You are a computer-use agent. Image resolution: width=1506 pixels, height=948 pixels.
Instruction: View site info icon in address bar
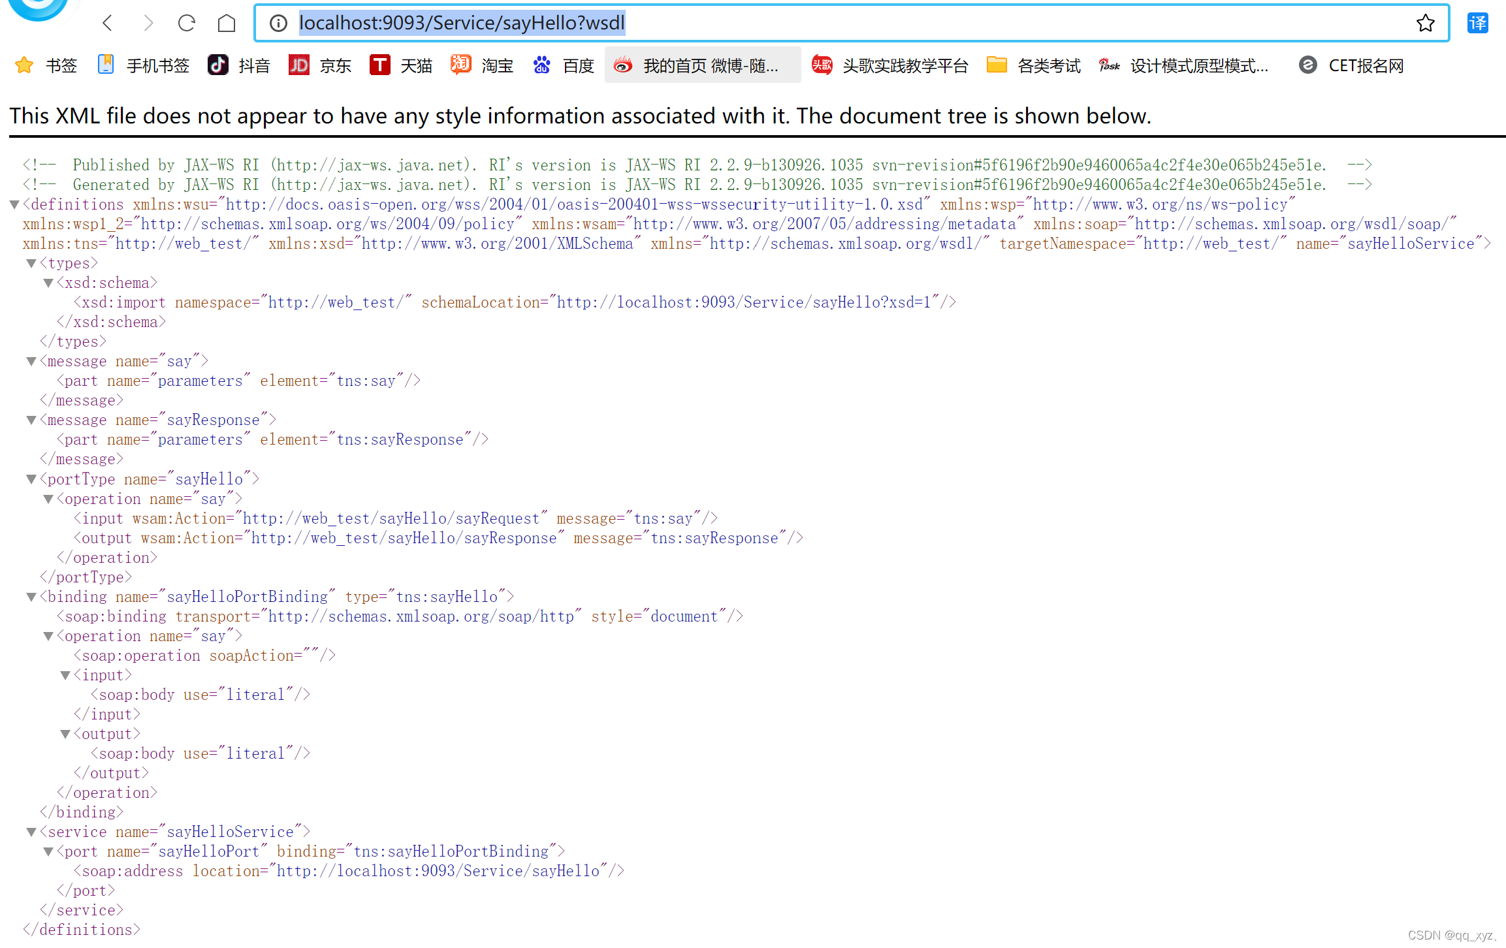point(278,24)
